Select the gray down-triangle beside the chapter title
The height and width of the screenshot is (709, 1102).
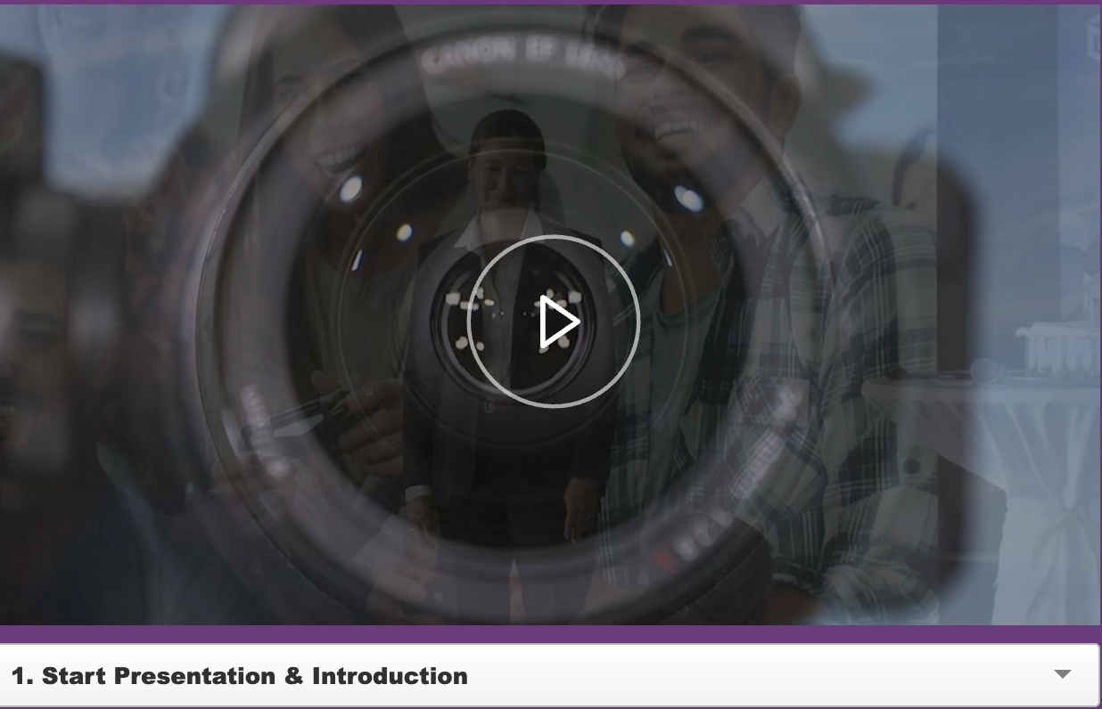point(1062,674)
